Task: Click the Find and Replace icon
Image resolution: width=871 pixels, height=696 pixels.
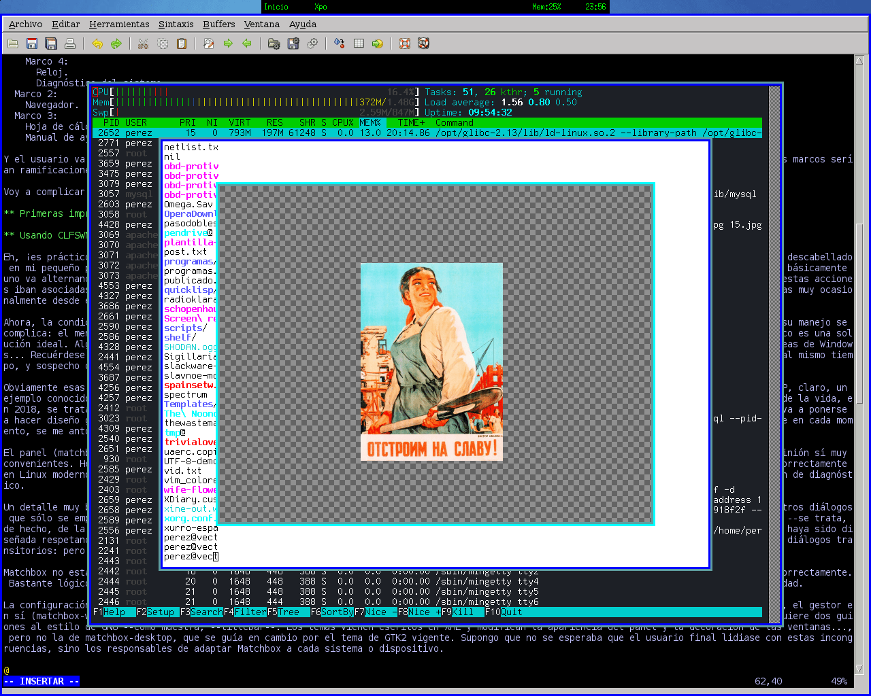Action: coord(209,43)
